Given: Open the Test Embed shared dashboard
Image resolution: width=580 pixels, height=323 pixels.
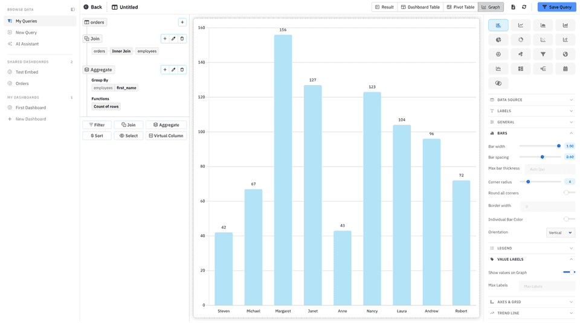Looking at the screenshot, I should pyautogui.click(x=40, y=72).
